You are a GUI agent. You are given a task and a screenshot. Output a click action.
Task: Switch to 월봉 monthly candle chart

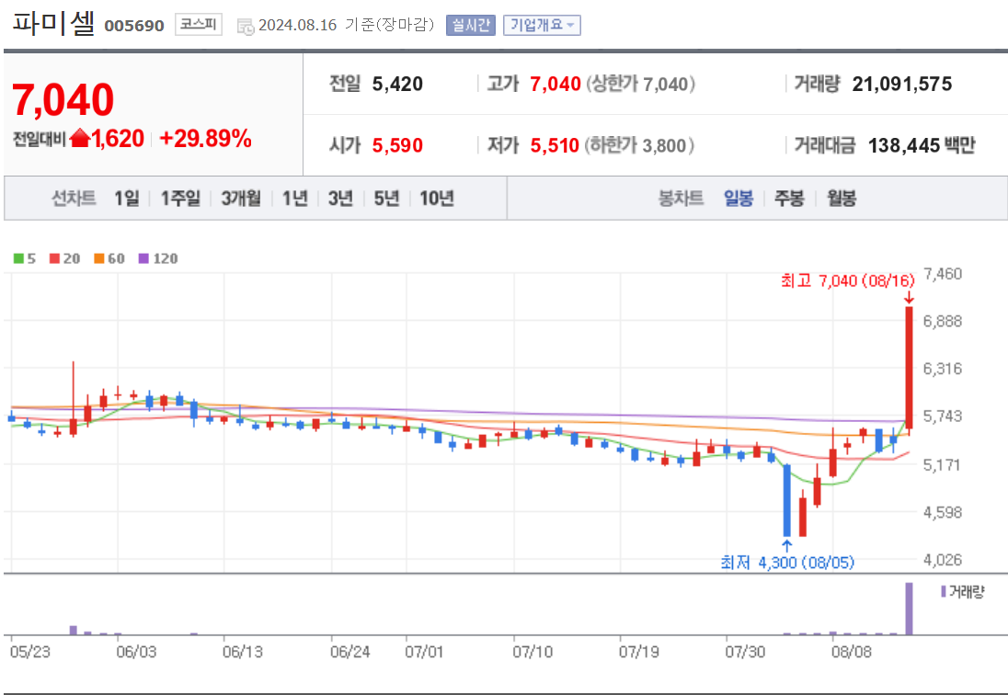pyautogui.click(x=842, y=199)
